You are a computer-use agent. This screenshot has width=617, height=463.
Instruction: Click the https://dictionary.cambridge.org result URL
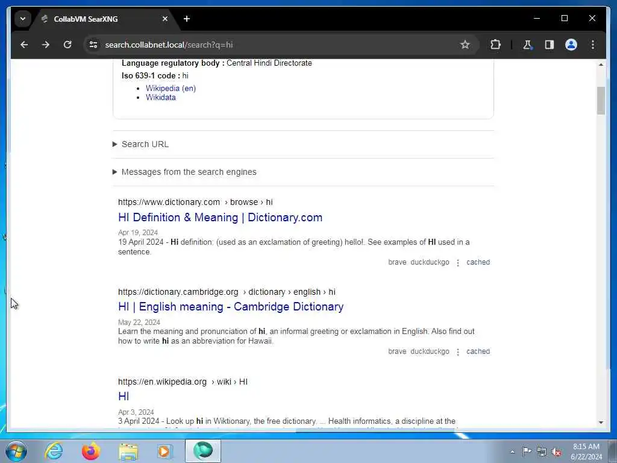[227, 292]
